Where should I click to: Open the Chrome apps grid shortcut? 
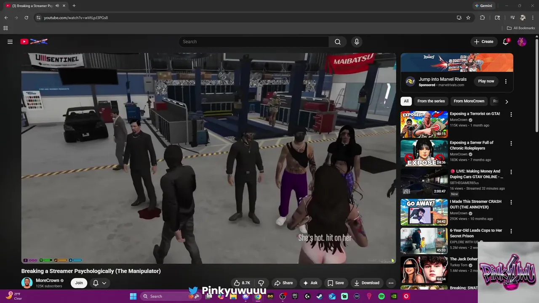(5, 28)
